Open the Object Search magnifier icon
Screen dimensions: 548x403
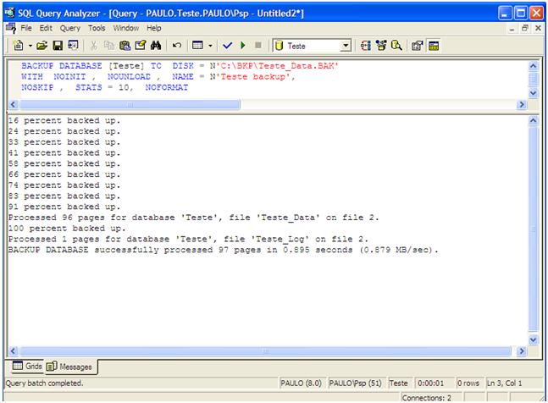(x=396, y=45)
